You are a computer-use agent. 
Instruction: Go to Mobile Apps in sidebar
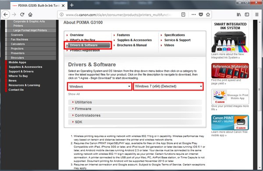(17, 62)
